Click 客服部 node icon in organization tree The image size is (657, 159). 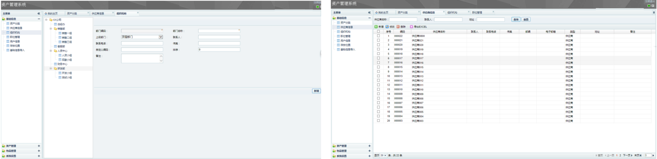(56, 46)
